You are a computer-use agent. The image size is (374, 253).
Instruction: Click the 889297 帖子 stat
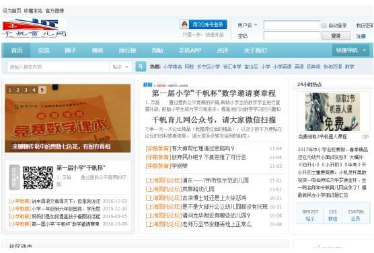point(310,215)
